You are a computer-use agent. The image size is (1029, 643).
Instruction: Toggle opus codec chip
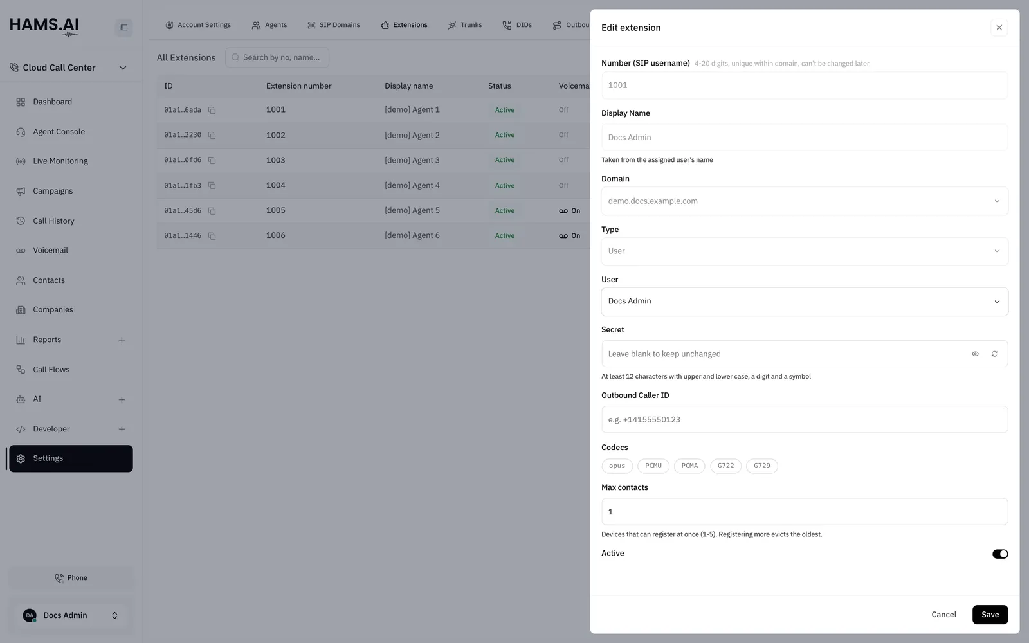click(617, 466)
